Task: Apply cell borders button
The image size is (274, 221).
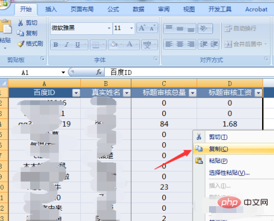Action: (96, 45)
